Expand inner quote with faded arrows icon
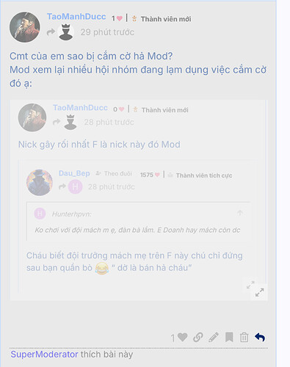 click(250, 285)
